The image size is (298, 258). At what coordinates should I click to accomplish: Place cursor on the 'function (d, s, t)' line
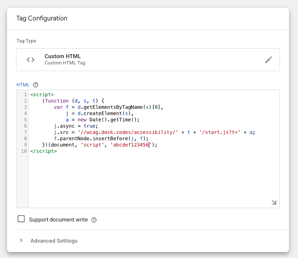click(73, 101)
